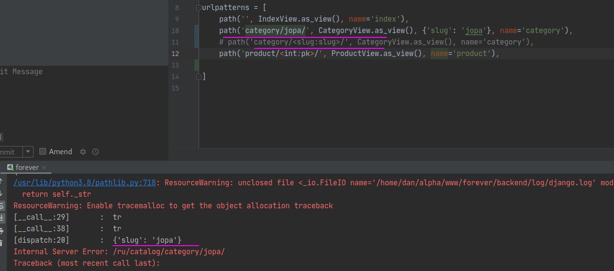Collapse the urlpatterns list fold marker

coord(199,8)
